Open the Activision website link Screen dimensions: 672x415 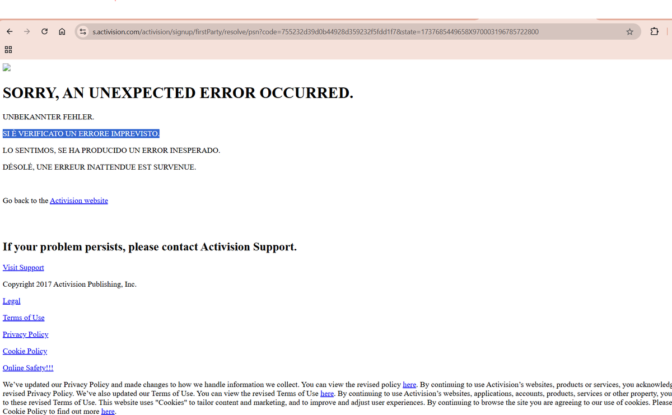[x=79, y=200]
